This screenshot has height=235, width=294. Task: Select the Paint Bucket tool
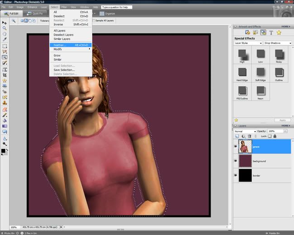(5, 121)
